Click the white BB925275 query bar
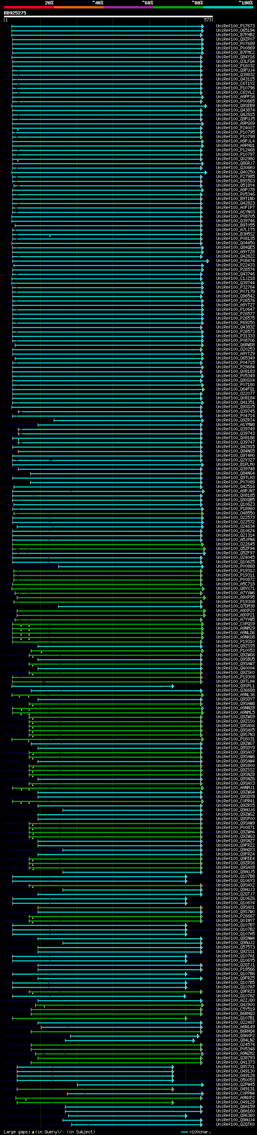257x1135 pixels. [108, 16]
